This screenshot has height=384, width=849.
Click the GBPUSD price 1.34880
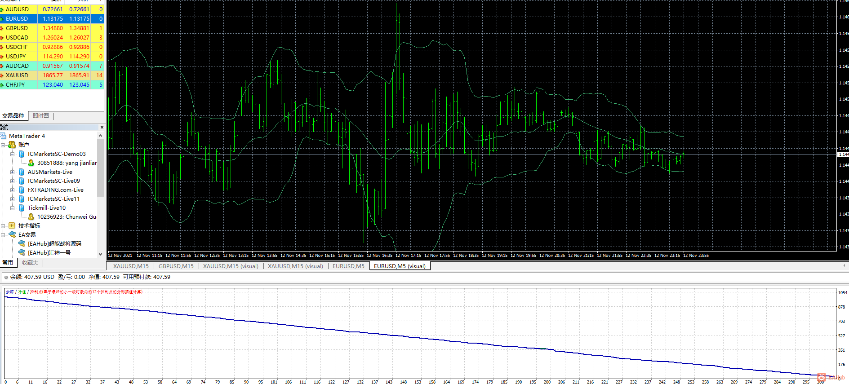[x=53, y=28]
